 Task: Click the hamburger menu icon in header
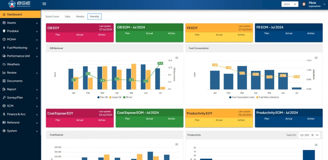[x=44, y=4]
